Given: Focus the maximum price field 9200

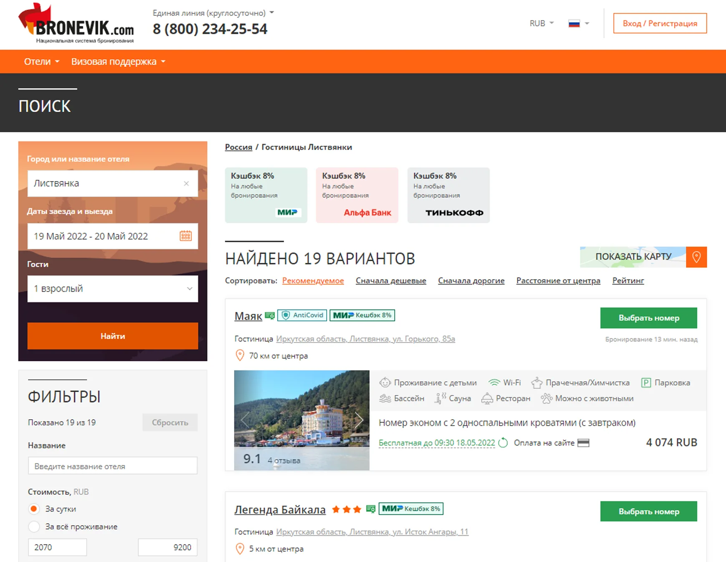Looking at the screenshot, I should pos(168,547).
